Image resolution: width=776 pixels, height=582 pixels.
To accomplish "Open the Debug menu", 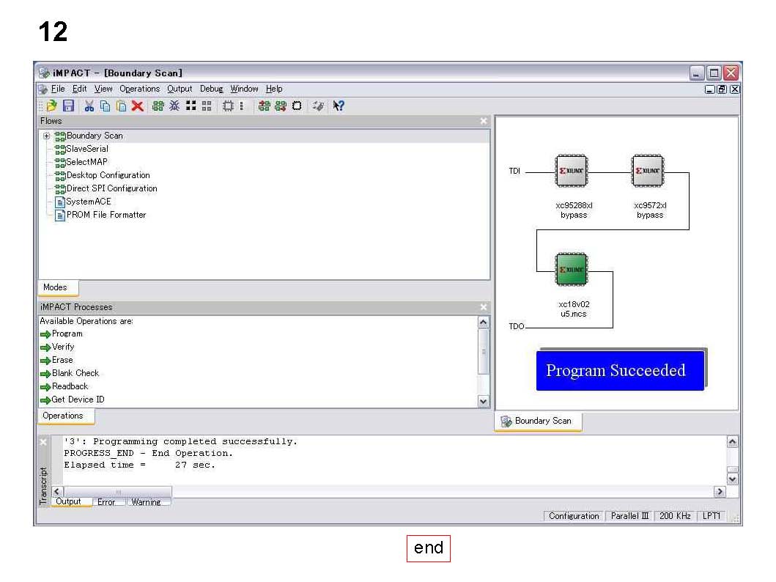I will (x=211, y=89).
